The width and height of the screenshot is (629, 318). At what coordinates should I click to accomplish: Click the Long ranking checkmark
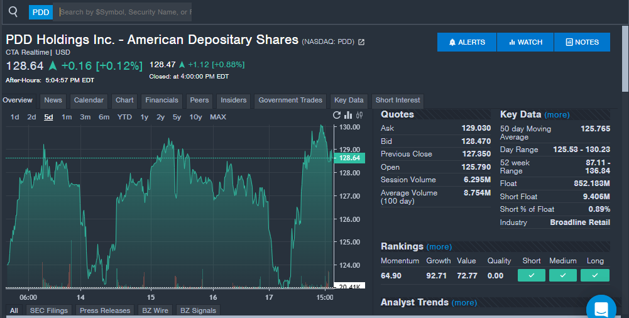594,275
